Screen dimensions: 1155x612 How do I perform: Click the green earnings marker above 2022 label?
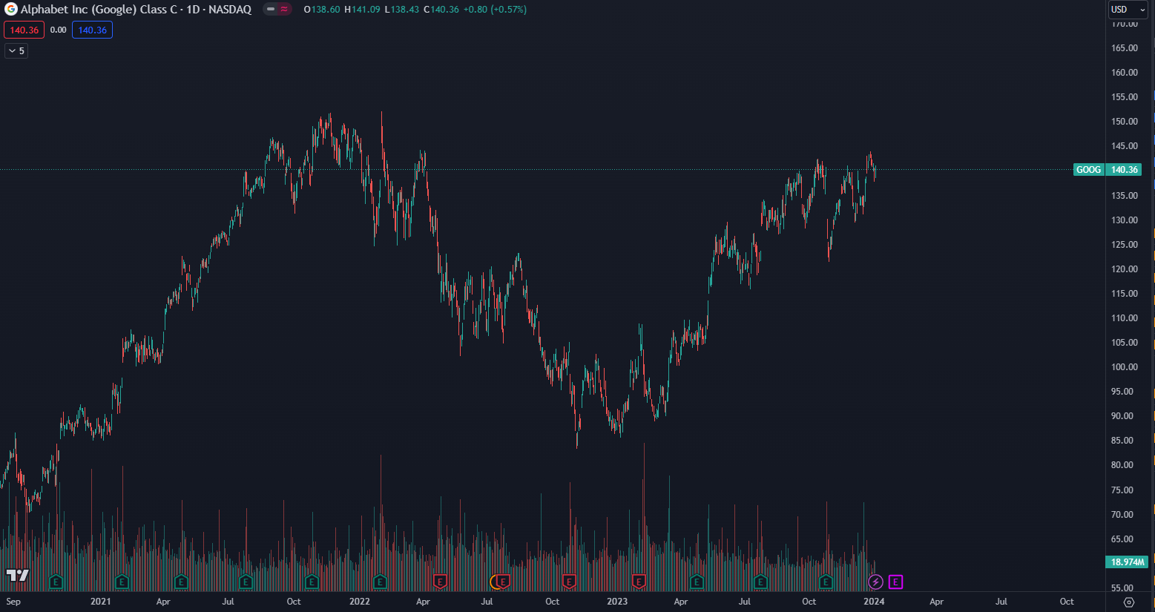click(380, 582)
